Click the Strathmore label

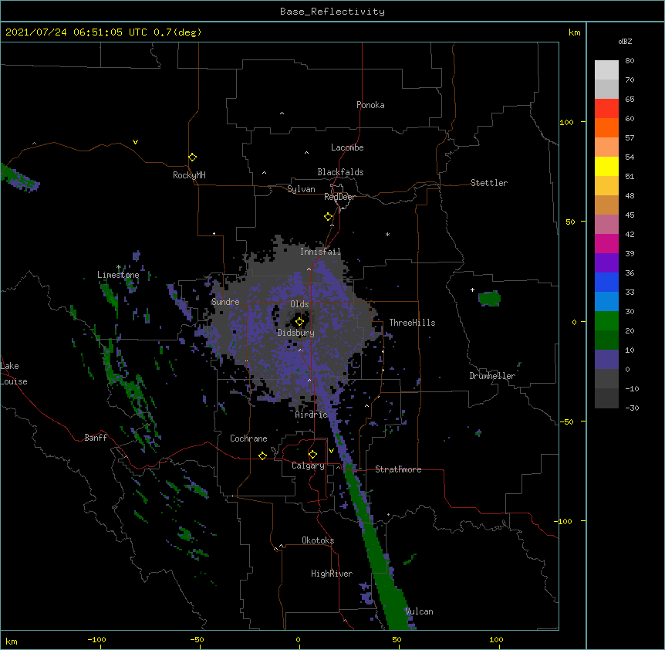[x=398, y=469]
